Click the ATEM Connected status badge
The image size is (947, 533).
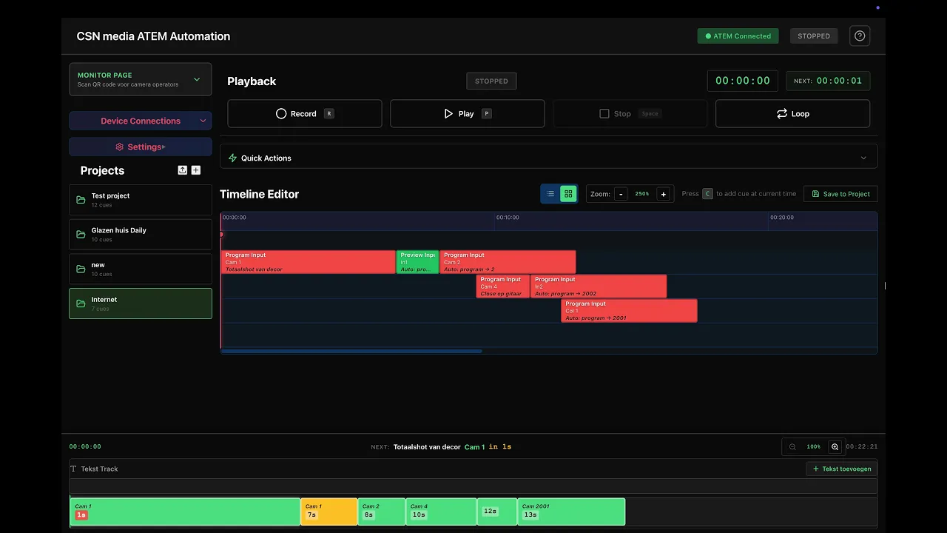738,36
